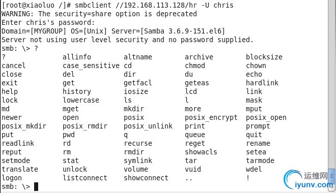
Task: Click the 'Enter chris's password:' line
Action: pos(48,22)
